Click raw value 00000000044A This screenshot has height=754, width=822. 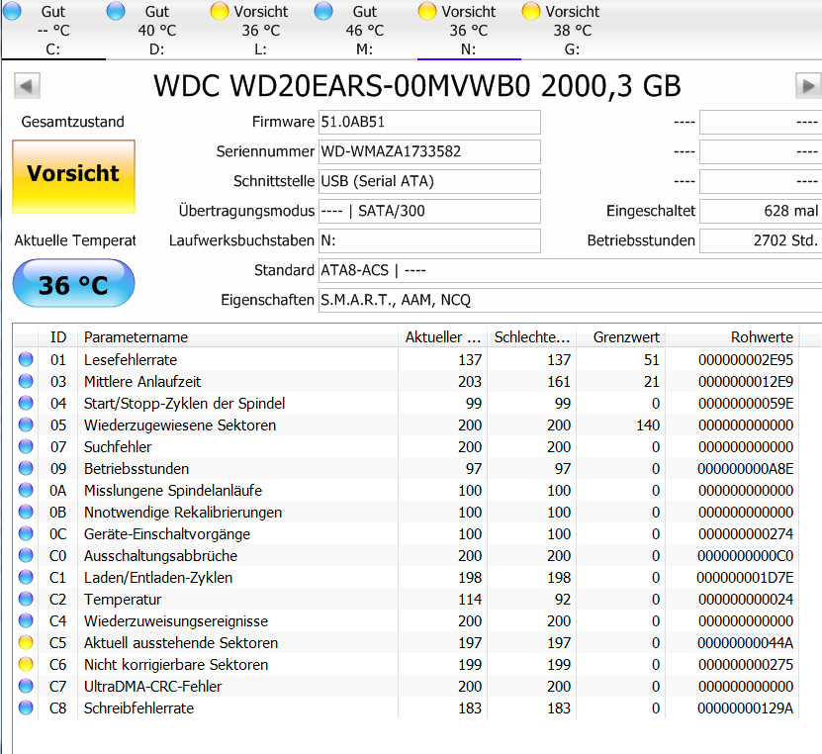tap(746, 643)
